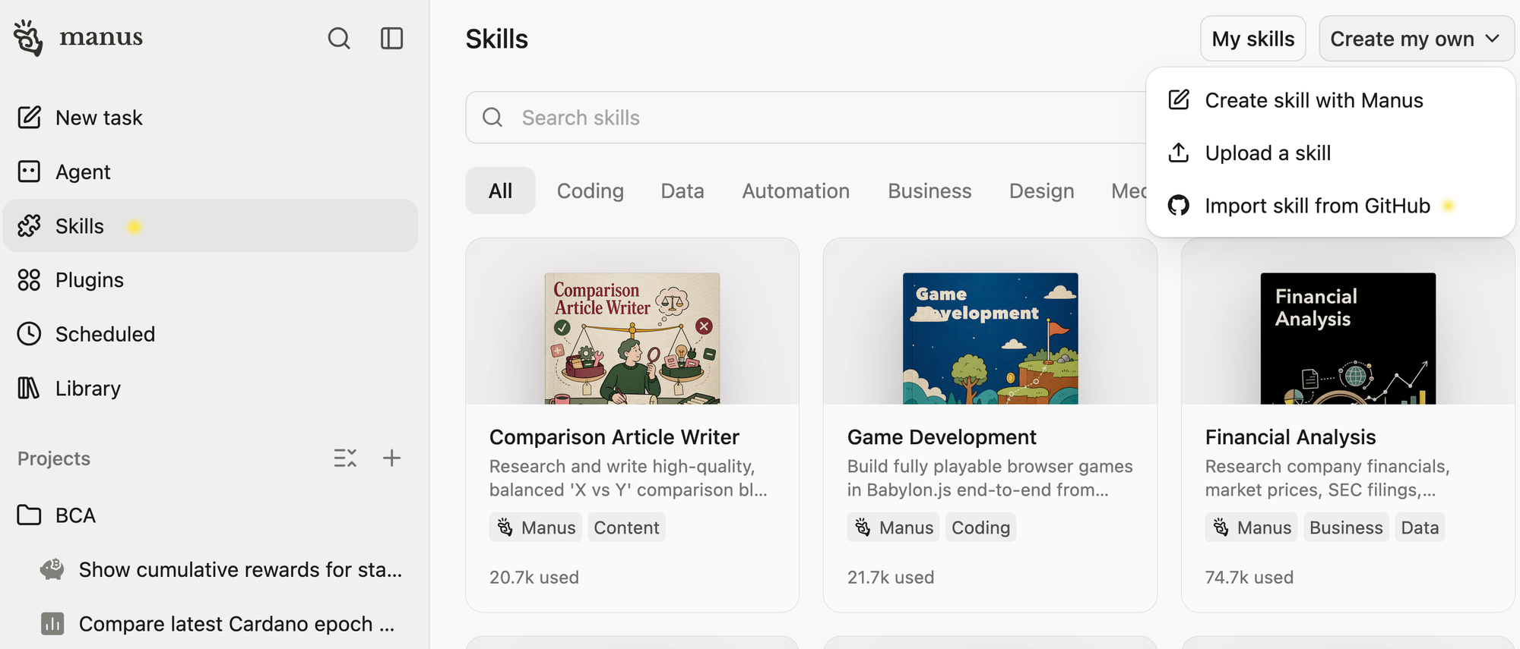This screenshot has width=1520, height=649.
Task: Select the Data category tab
Action: [x=682, y=191]
